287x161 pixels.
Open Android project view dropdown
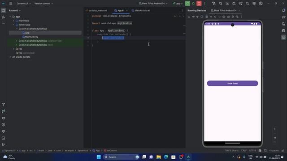tap(15, 11)
